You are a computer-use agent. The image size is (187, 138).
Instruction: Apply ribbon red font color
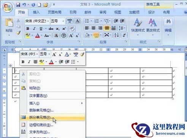point(38,35)
